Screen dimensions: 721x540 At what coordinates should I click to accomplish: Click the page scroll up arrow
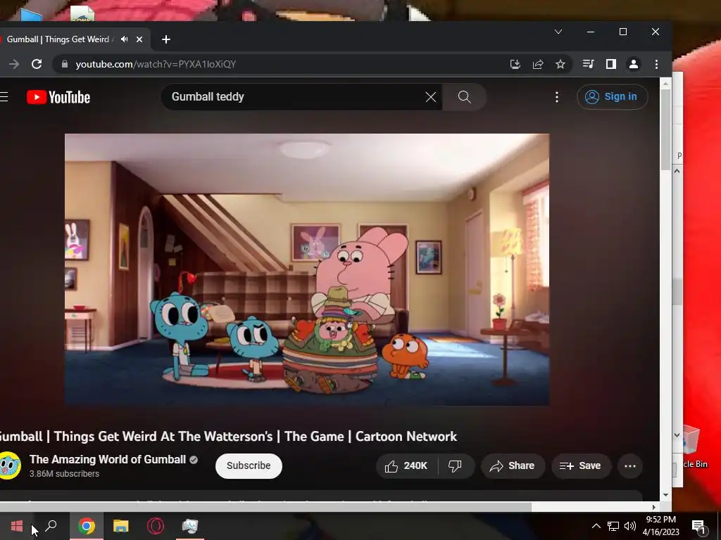(x=666, y=84)
